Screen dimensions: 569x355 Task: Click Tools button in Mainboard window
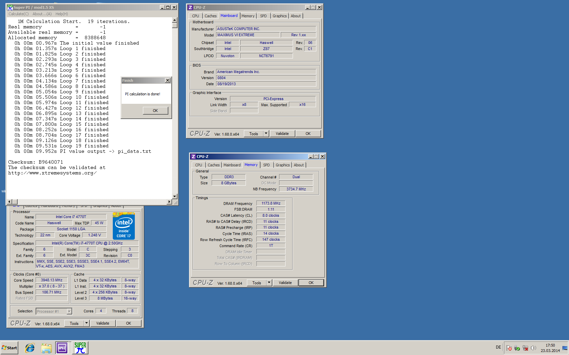(x=254, y=134)
